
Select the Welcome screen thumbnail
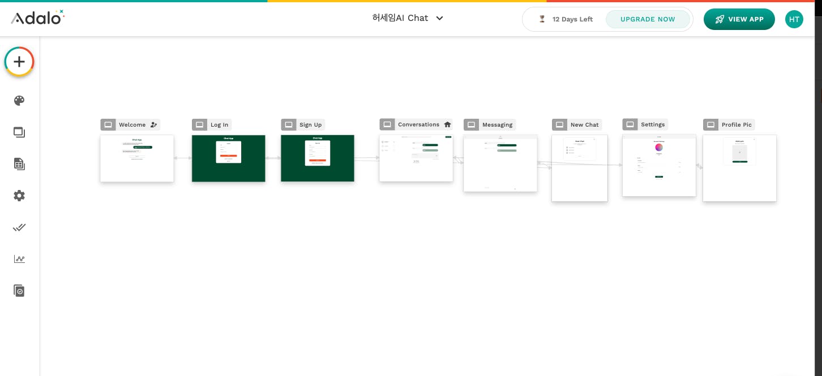pos(137,158)
